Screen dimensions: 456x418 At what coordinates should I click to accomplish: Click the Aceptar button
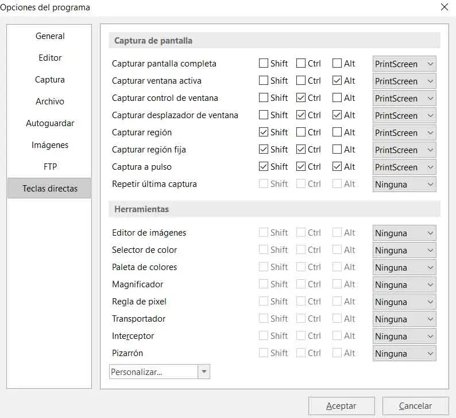tap(341, 406)
